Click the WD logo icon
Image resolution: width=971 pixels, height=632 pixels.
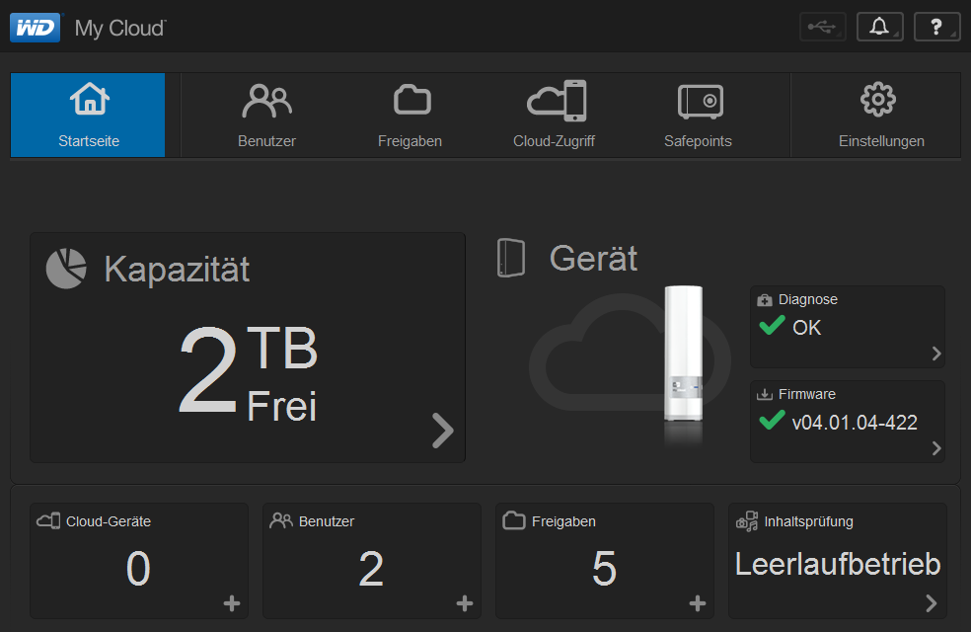pos(36,27)
